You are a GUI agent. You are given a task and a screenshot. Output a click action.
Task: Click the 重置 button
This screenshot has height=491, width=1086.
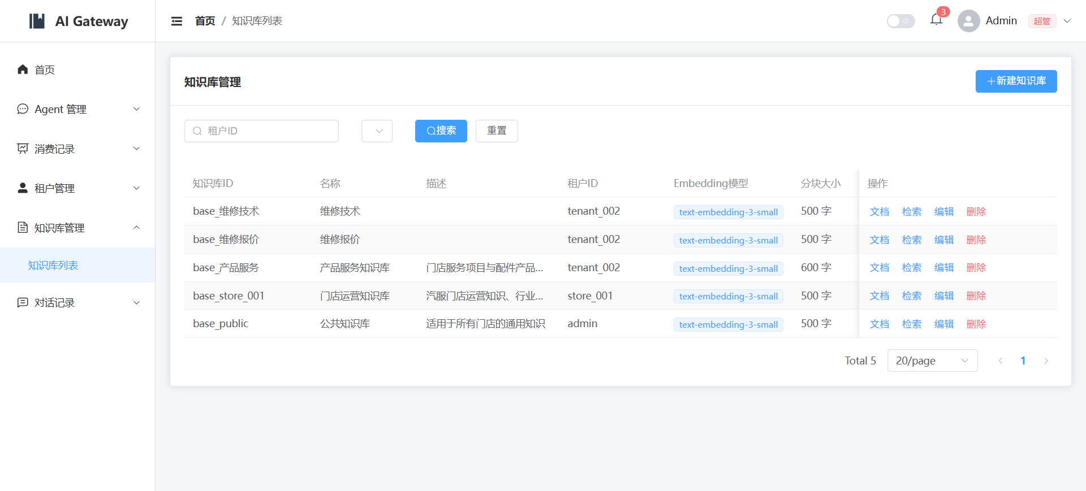coord(497,131)
